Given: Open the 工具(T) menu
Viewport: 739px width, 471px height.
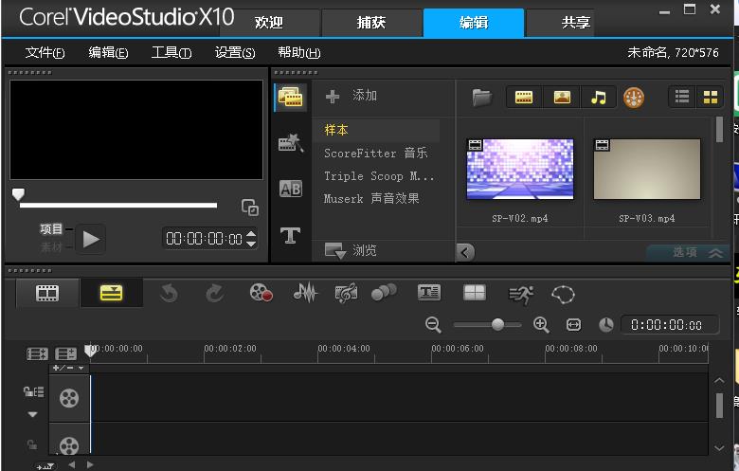Looking at the screenshot, I should click(171, 52).
